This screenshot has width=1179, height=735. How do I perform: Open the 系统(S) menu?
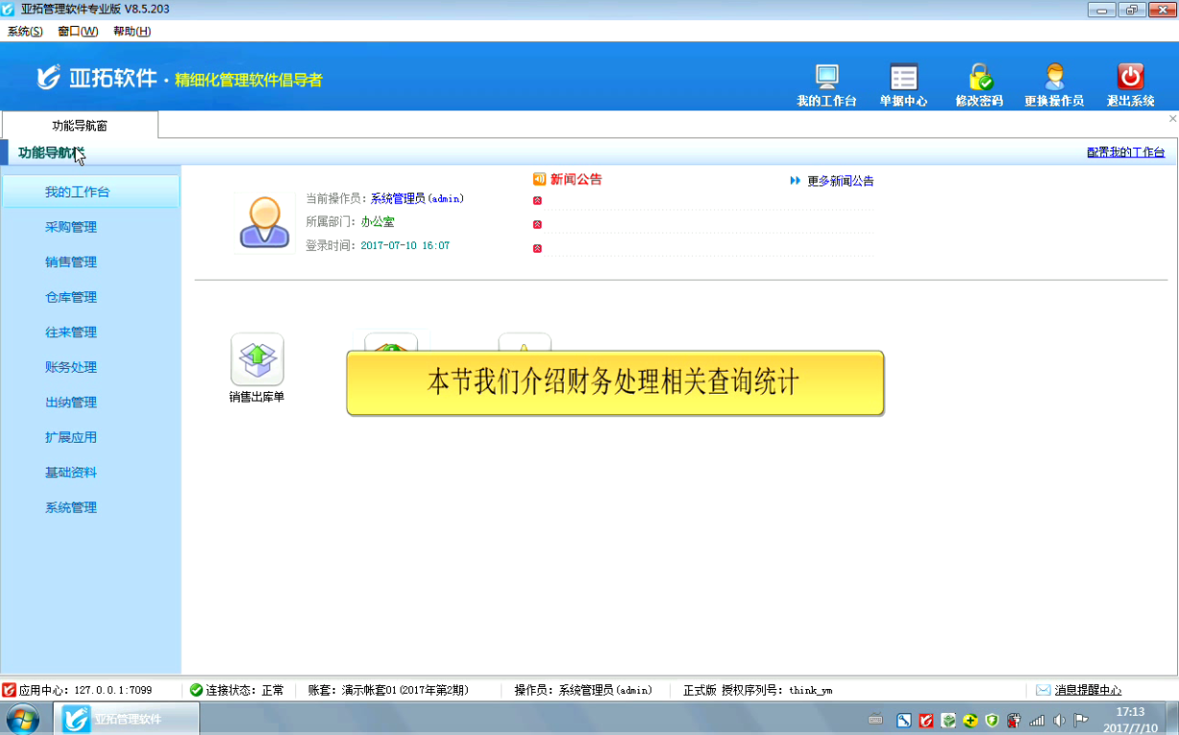25,32
